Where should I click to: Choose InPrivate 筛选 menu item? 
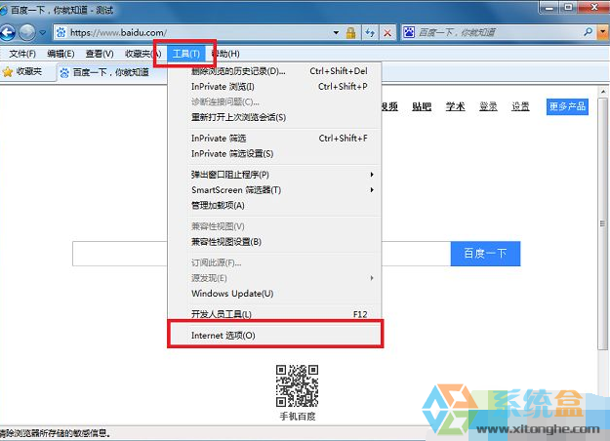tap(274, 138)
